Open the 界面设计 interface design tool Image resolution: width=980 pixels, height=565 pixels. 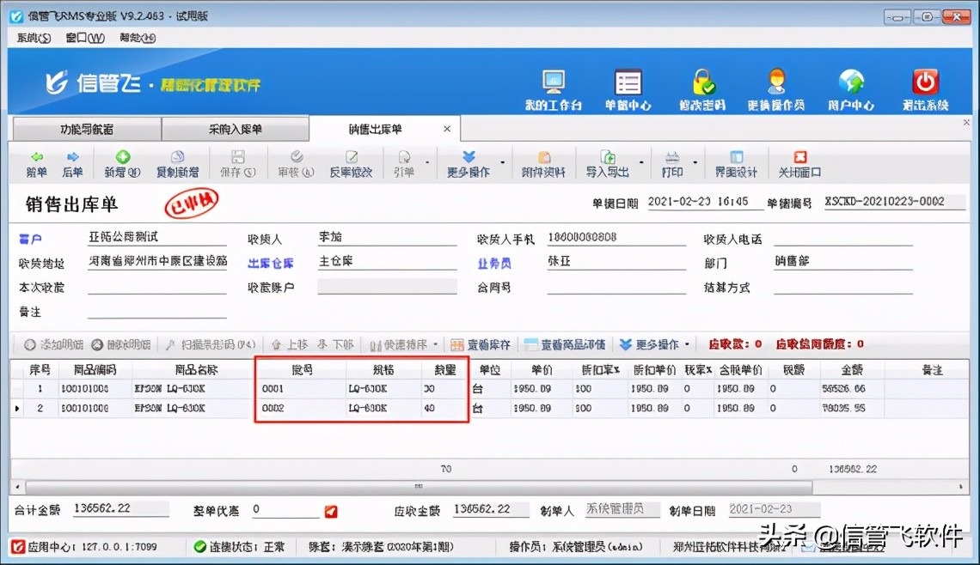735,165
